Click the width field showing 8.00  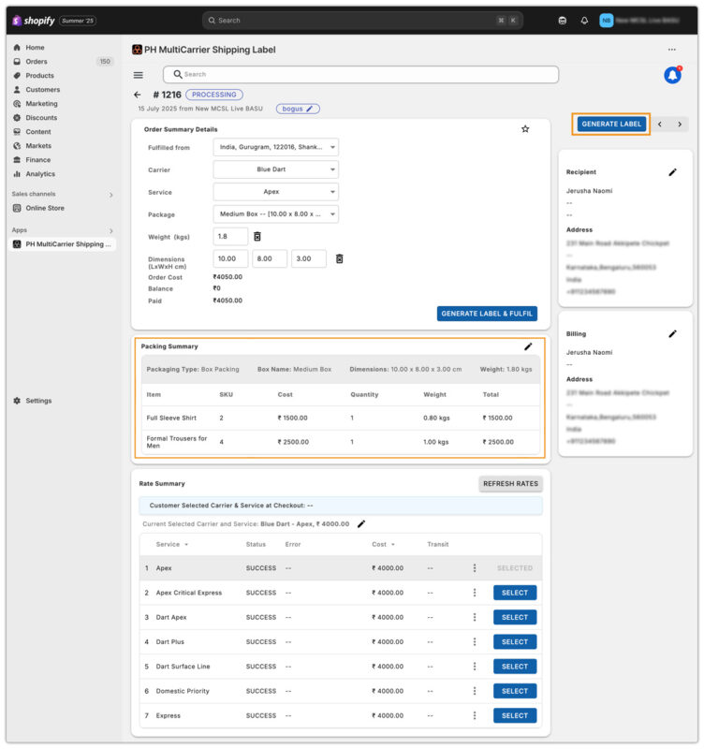[x=270, y=259]
